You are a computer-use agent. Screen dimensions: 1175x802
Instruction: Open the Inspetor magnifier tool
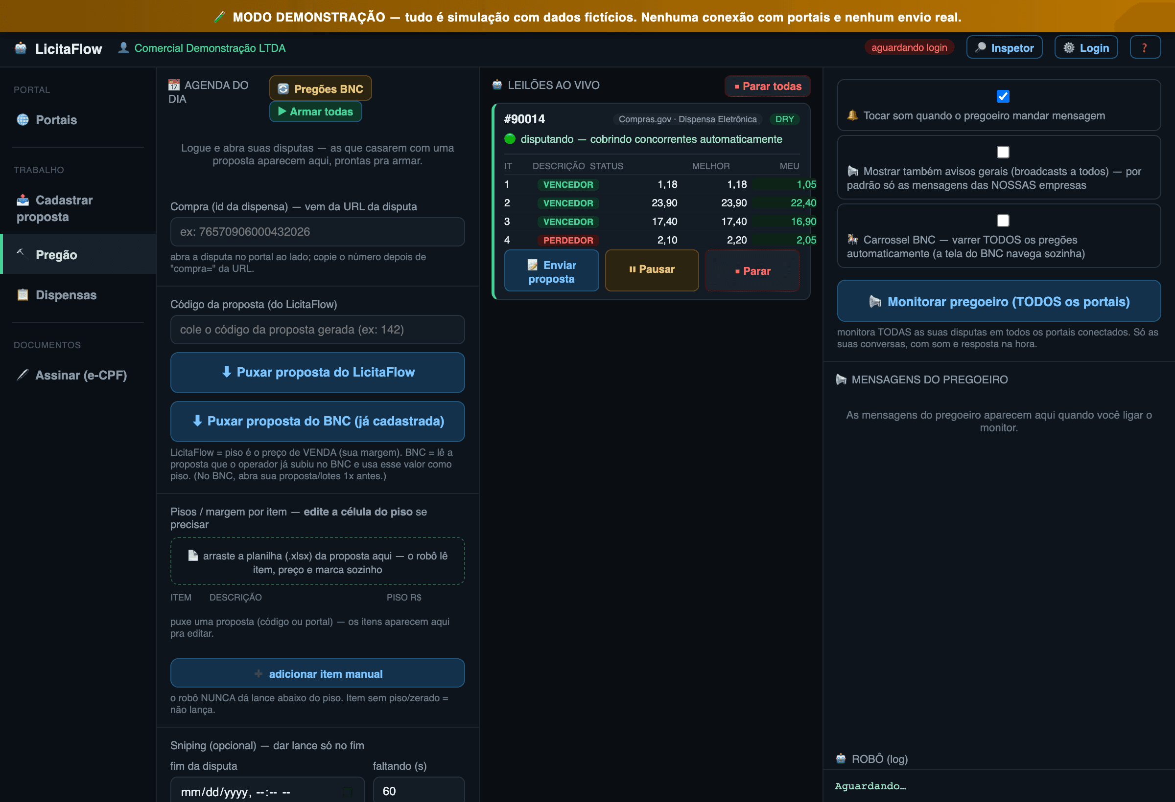click(x=1004, y=47)
